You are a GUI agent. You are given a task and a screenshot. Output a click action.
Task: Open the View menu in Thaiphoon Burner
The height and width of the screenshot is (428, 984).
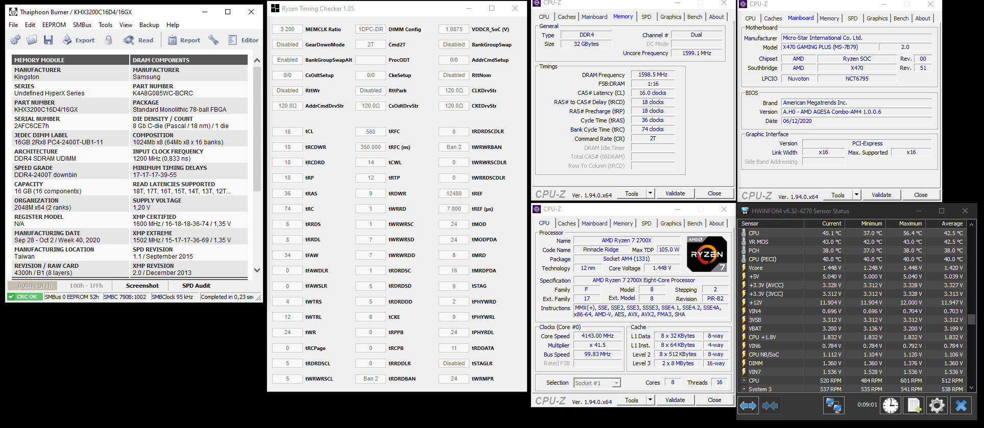[126, 25]
